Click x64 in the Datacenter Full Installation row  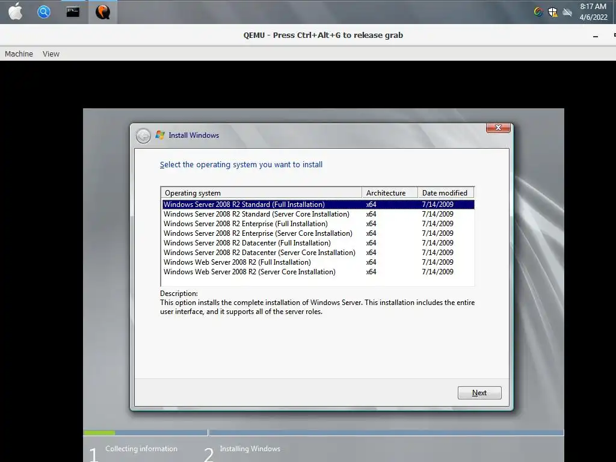(x=371, y=243)
